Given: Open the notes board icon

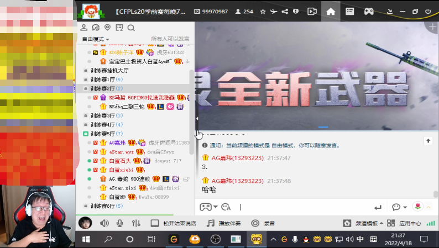Looking at the screenshot, I should point(119,28).
